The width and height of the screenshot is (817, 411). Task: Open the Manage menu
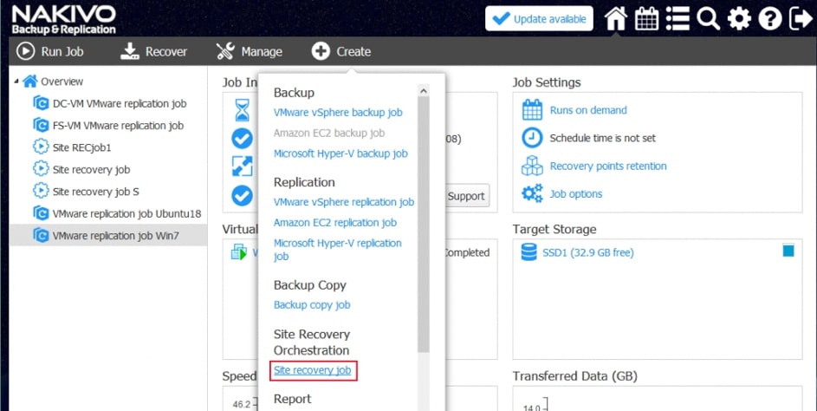(x=250, y=52)
